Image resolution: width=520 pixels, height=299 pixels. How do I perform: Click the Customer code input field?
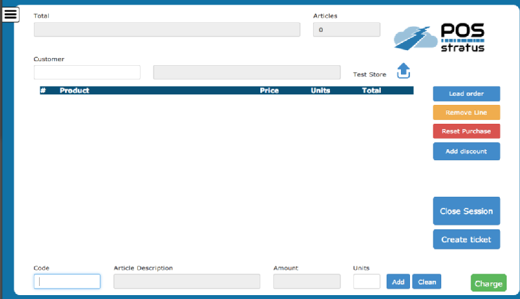pos(87,72)
